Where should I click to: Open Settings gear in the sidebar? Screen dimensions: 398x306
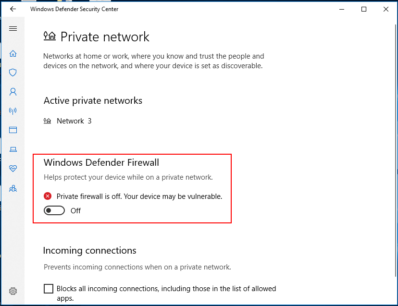pyautogui.click(x=13, y=291)
